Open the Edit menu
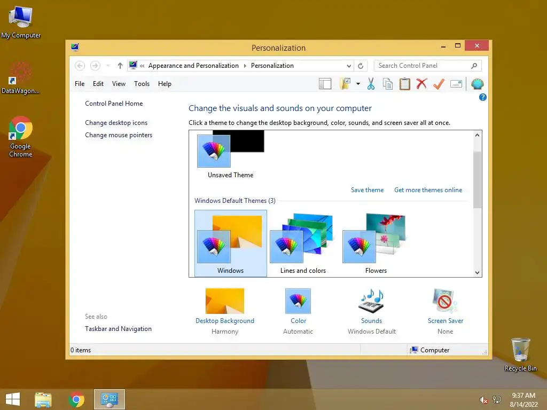 pos(98,84)
